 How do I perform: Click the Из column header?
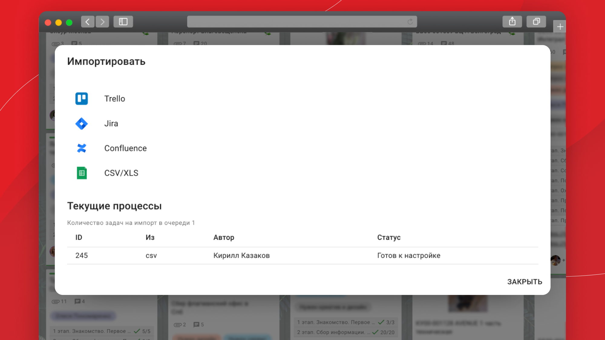(150, 238)
